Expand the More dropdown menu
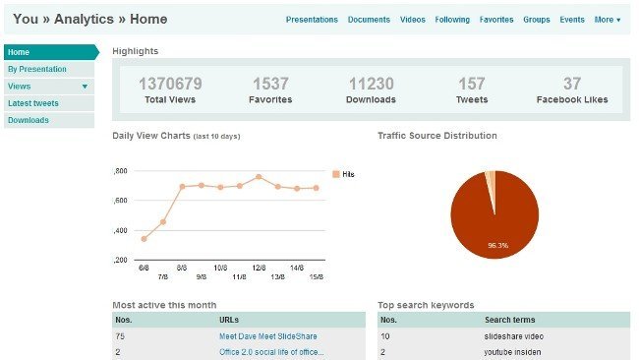639x360 pixels. click(608, 20)
